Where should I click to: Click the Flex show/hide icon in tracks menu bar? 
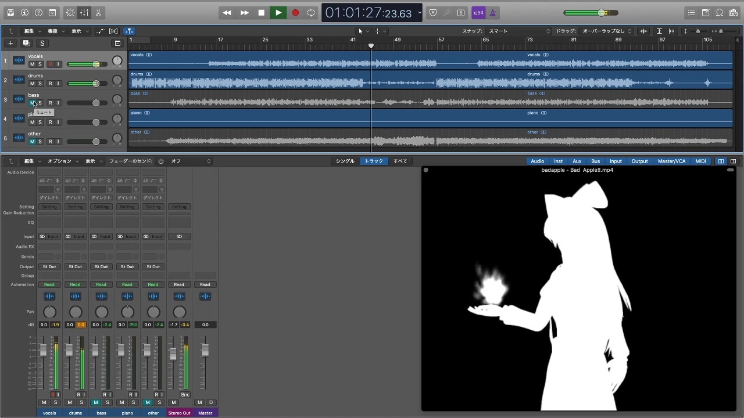[113, 31]
